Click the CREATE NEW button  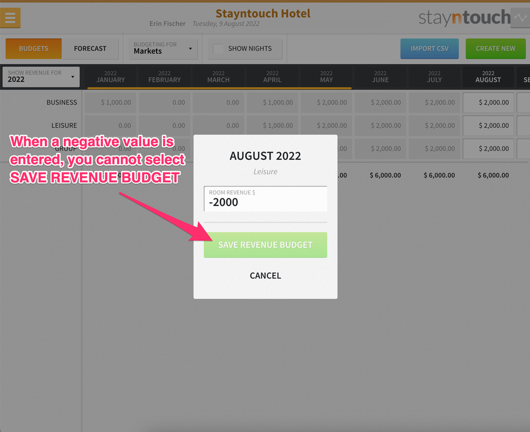(495, 48)
